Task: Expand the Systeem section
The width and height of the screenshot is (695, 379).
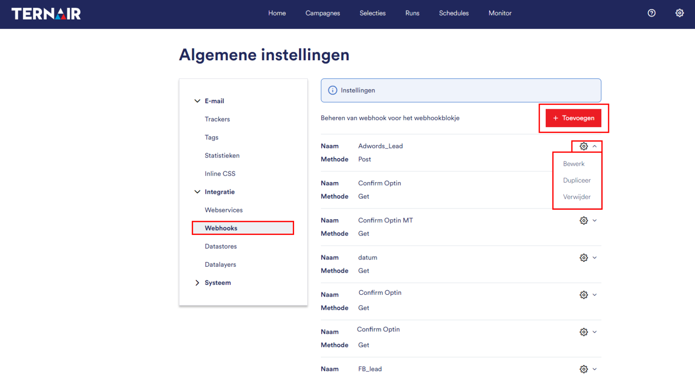Action: (197, 283)
